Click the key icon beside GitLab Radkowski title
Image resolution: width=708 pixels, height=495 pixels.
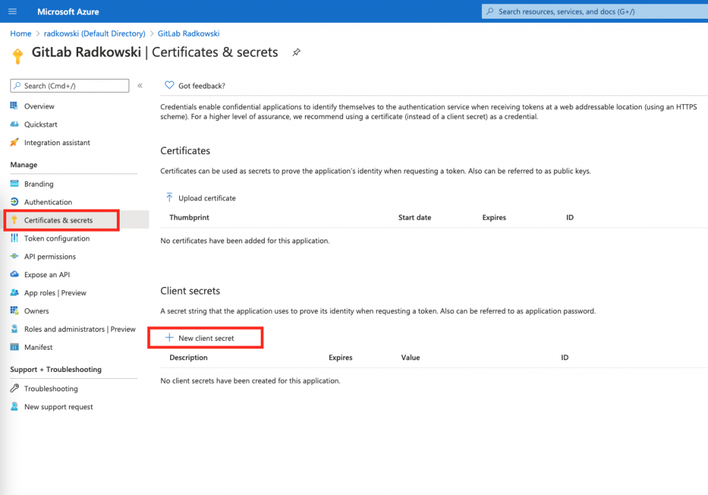[17, 56]
